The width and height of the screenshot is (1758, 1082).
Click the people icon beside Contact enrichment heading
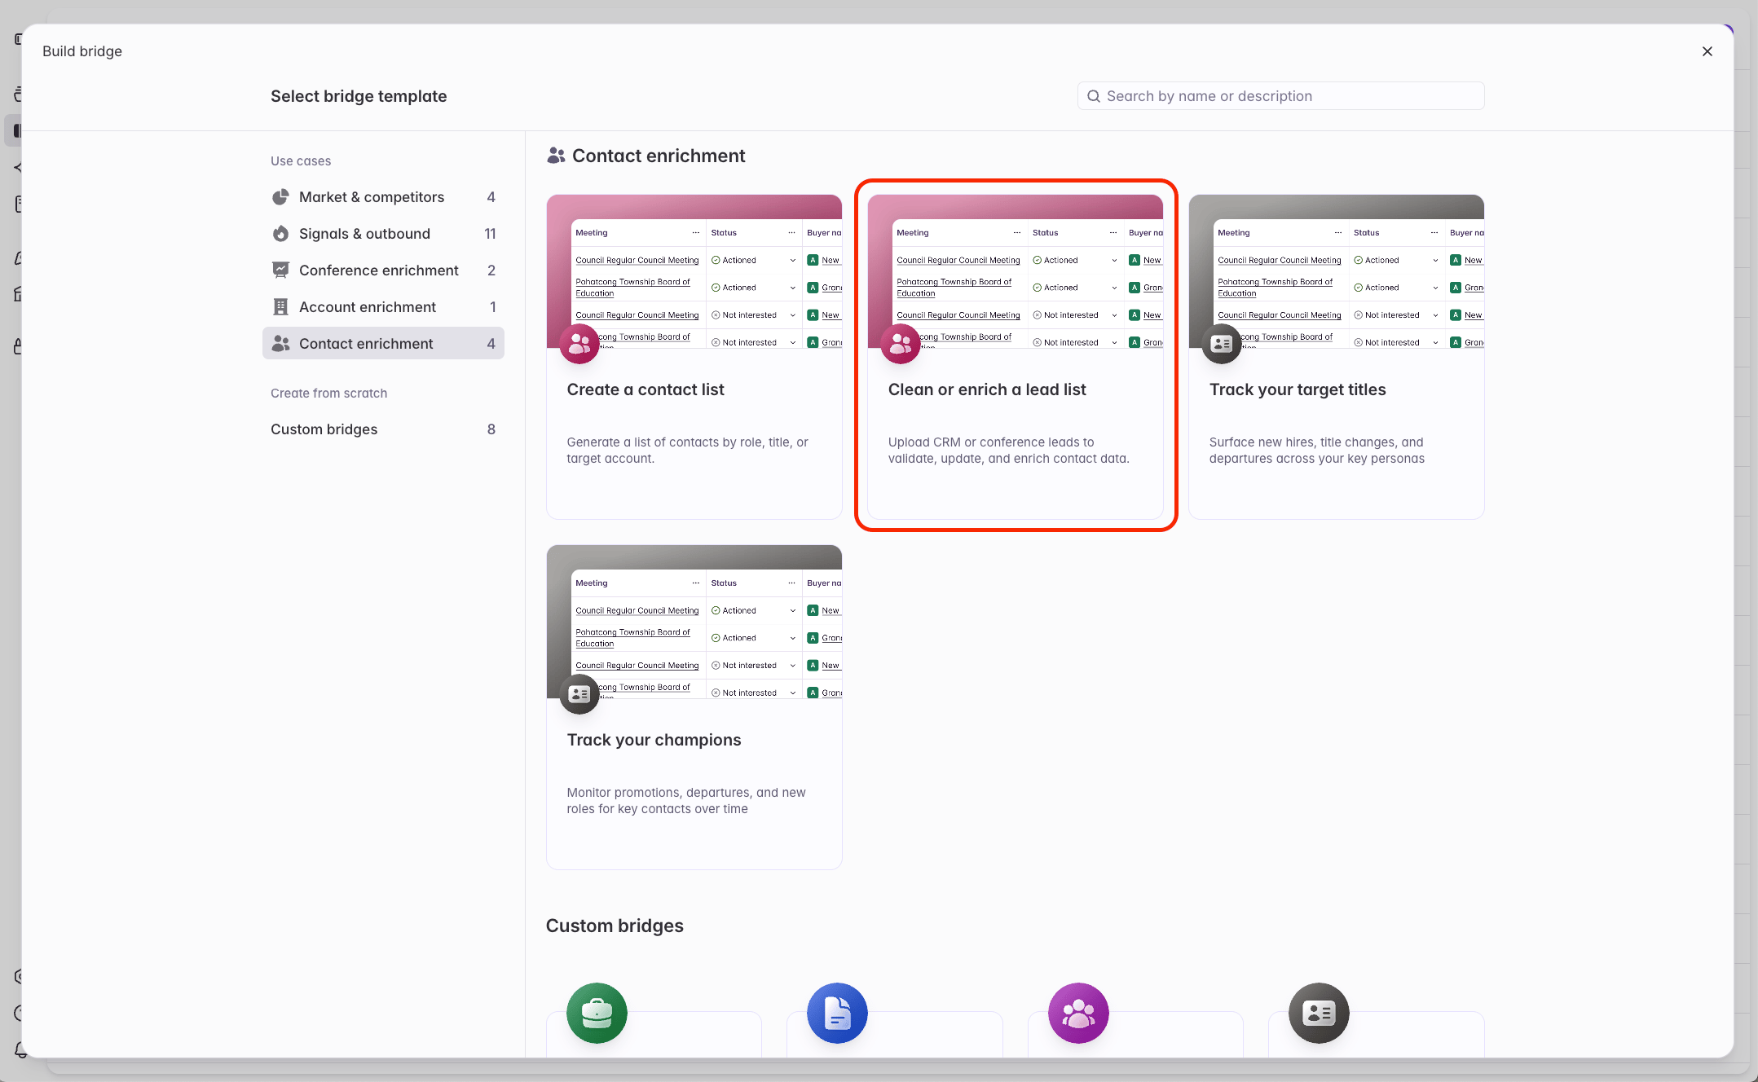click(x=556, y=156)
